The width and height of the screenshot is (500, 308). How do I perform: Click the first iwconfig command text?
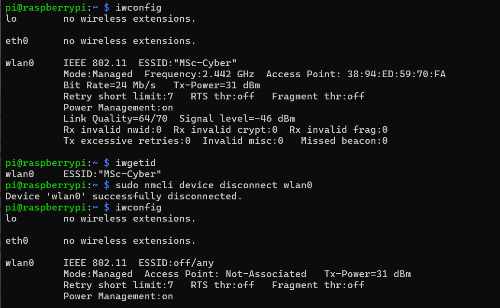point(138,7)
